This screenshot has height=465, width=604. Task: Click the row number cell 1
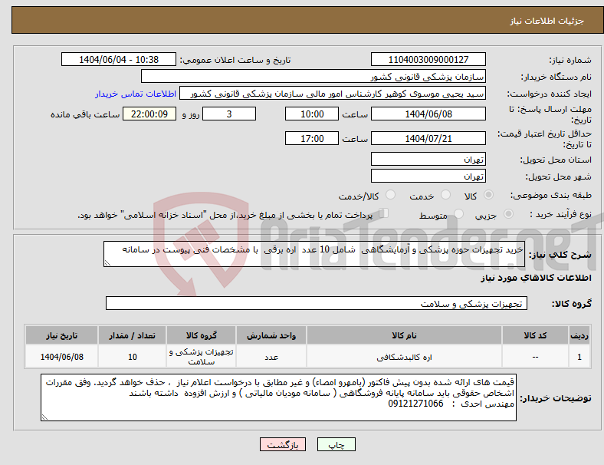pos(579,357)
